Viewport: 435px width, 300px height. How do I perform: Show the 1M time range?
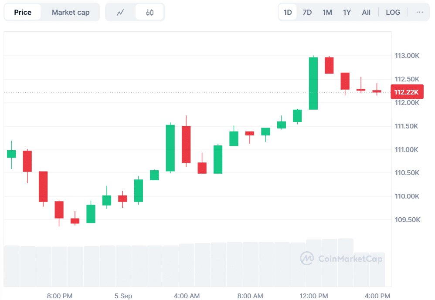click(x=327, y=12)
